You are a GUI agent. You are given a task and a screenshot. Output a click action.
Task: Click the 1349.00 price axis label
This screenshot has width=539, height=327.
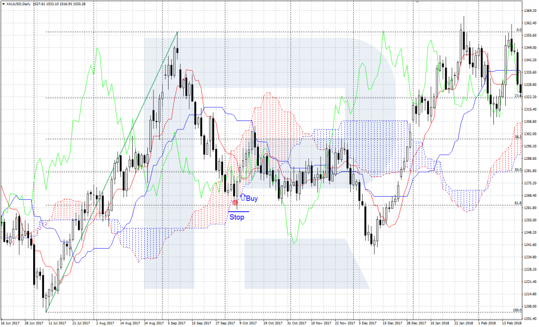coord(531,48)
